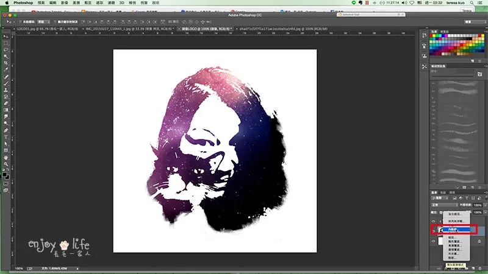The height and width of the screenshot is (274, 488).
Task: Open the Auto-Select group/layer dropdown
Action: click(43, 22)
